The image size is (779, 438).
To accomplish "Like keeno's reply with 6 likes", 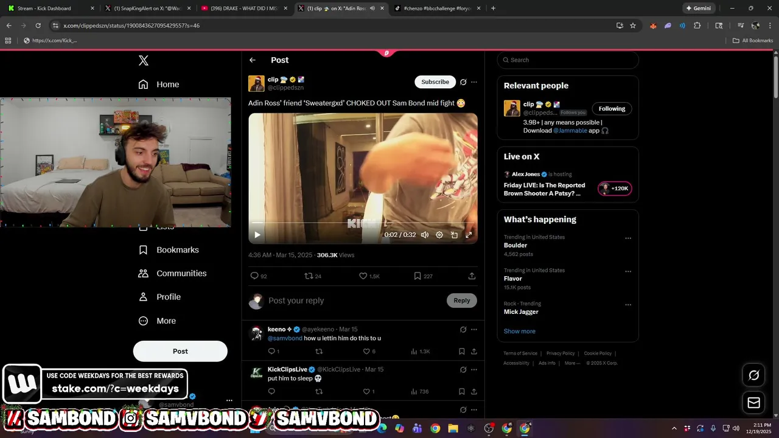I will pyautogui.click(x=369, y=352).
